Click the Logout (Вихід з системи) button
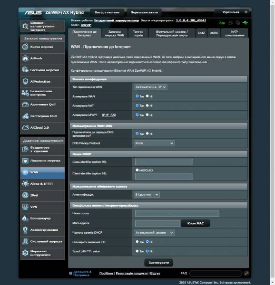 point(107,12)
